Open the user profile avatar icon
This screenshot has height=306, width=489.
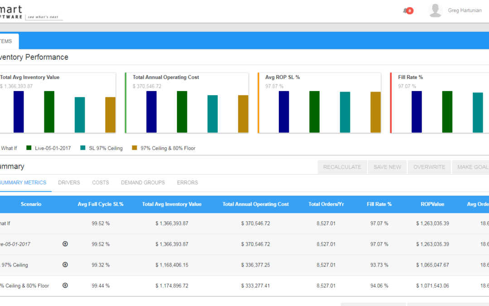[x=435, y=10]
